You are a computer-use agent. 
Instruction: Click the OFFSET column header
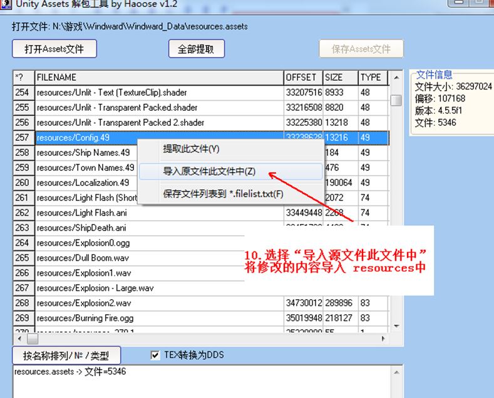tap(302, 78)
